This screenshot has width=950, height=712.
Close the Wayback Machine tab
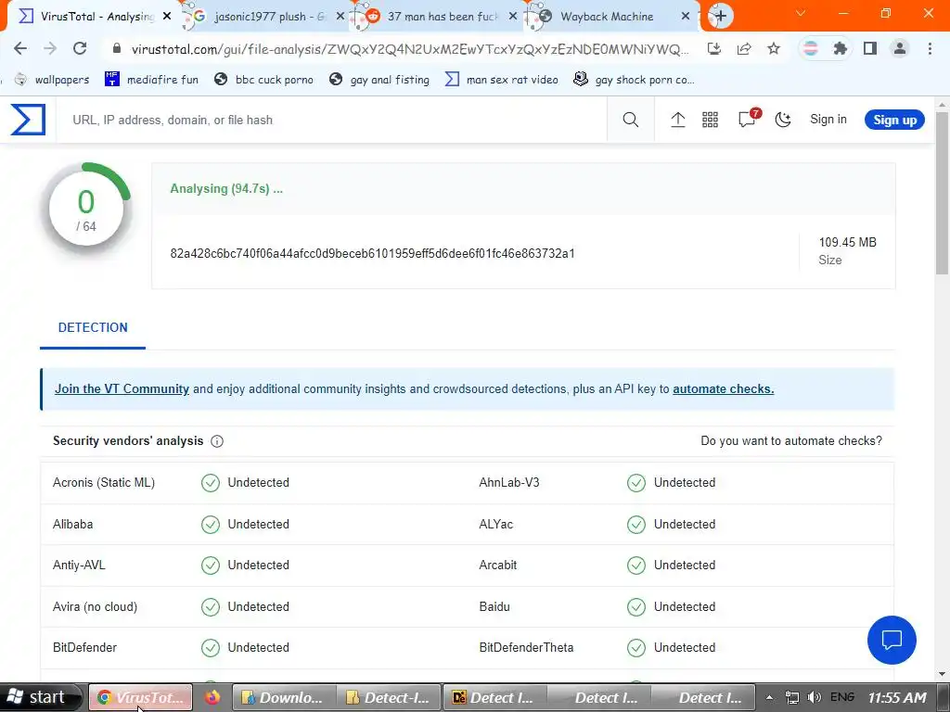686,17
